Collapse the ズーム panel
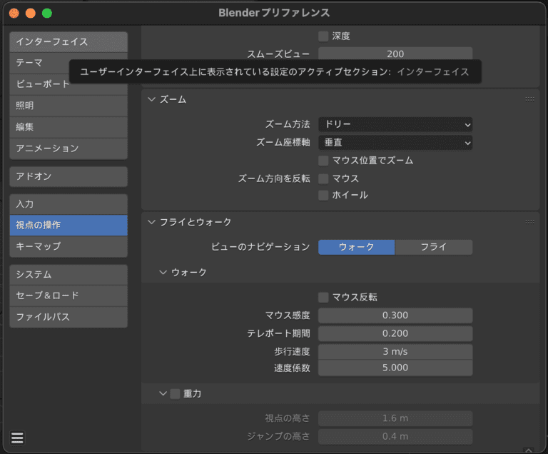Image resolution: width=548 pixels, height=454 pixels. click(151, 99)
